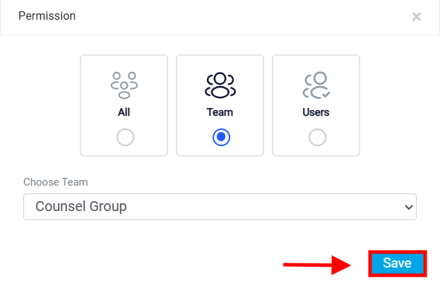The height and width of the screenshot is (288, 440).
Task: Open the Choose Team dropdown
Action: [x=220, y=207]
